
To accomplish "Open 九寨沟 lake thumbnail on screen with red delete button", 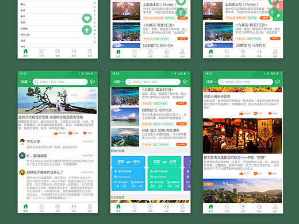I will click(219, 32).
